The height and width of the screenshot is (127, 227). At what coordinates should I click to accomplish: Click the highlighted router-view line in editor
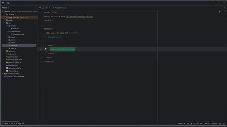62,49
